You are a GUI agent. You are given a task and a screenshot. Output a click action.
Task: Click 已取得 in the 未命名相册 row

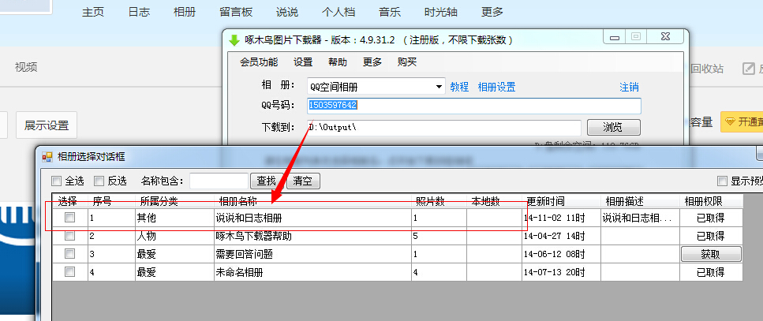pos(711,272)
